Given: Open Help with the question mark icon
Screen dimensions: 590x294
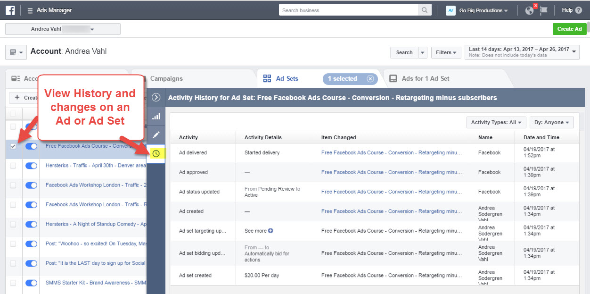Looking at the screenshot, I should pos(579,10).
